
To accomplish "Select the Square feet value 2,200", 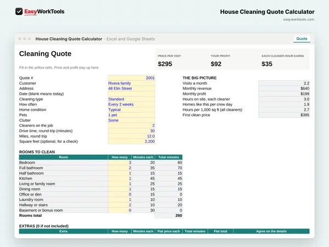I will [x=132, y=142].
